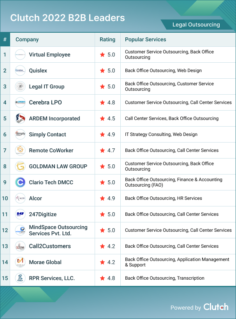The image size is (236, 319).
Task: Click the star icon beside Virtual Employee's rating
Action: click(102, 55)
